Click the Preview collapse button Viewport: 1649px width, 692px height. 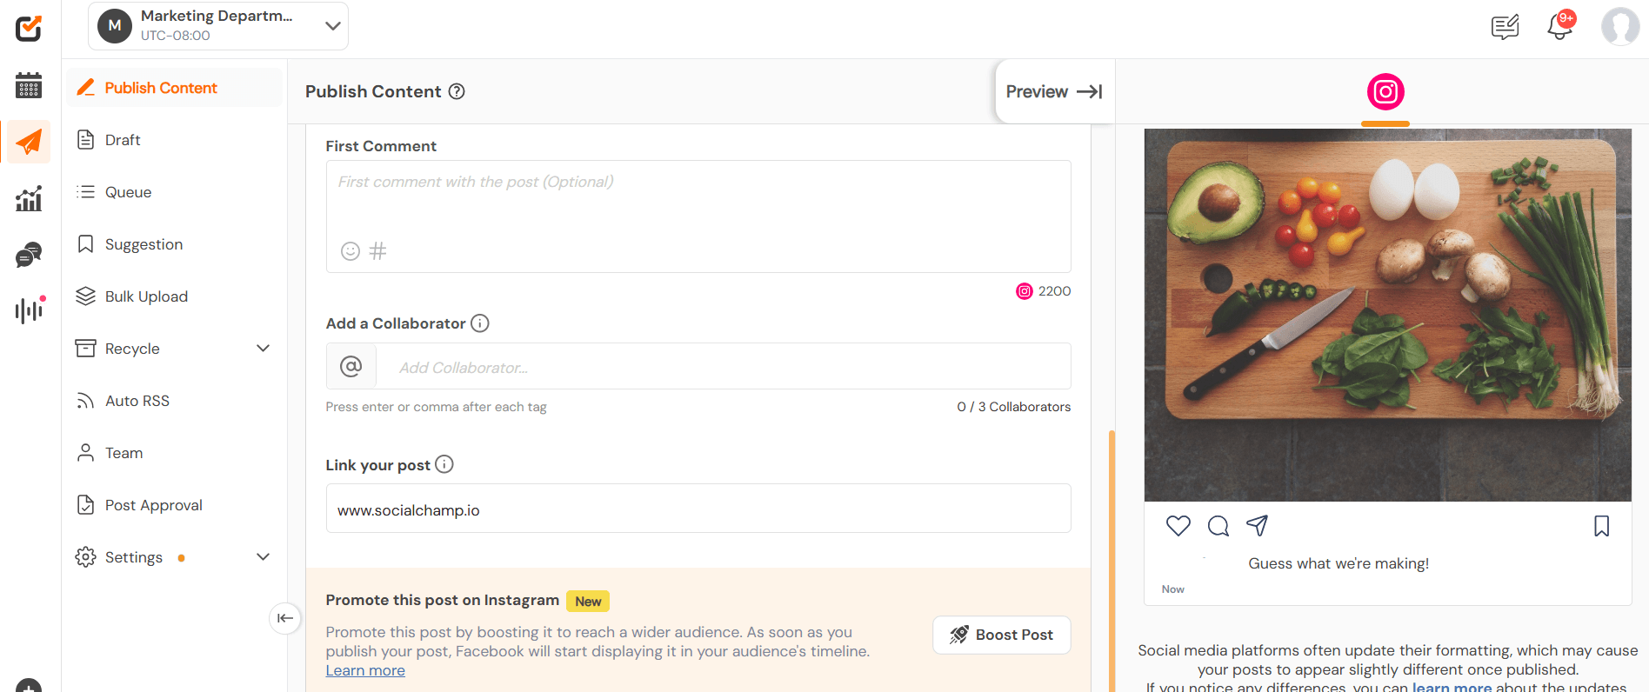click(x=1054, y=91)
